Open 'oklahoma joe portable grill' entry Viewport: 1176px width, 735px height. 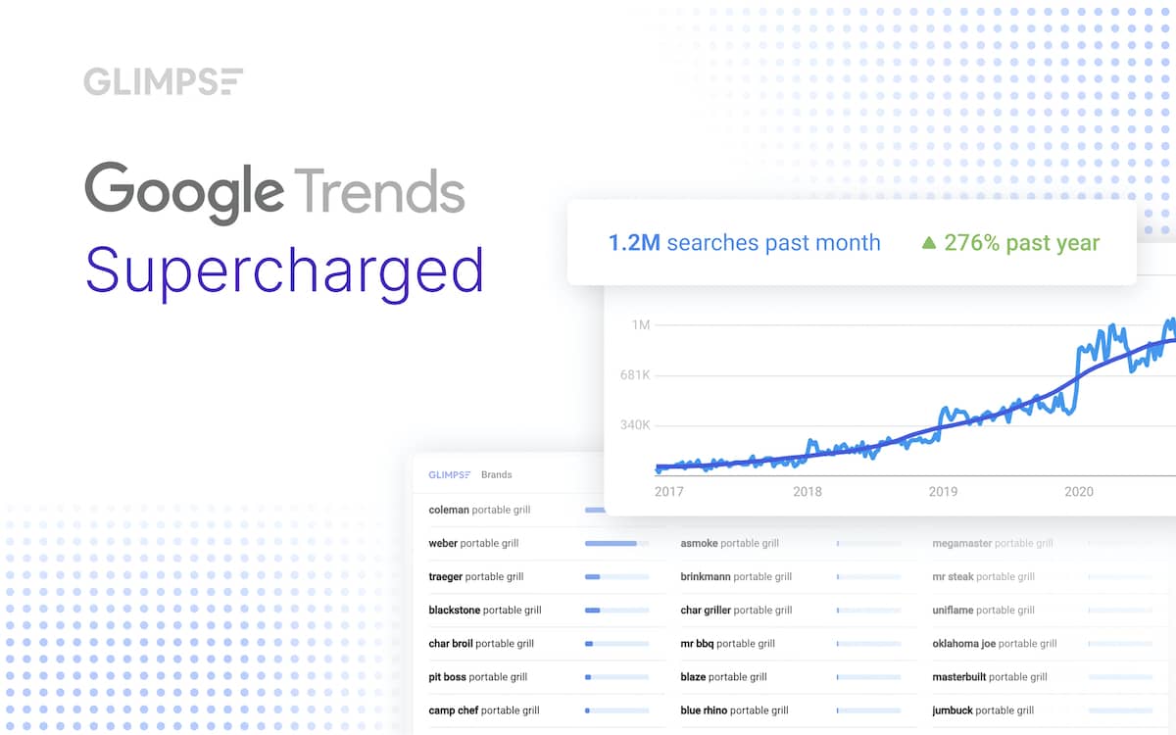pyautogui.click(x=994, y=644)
